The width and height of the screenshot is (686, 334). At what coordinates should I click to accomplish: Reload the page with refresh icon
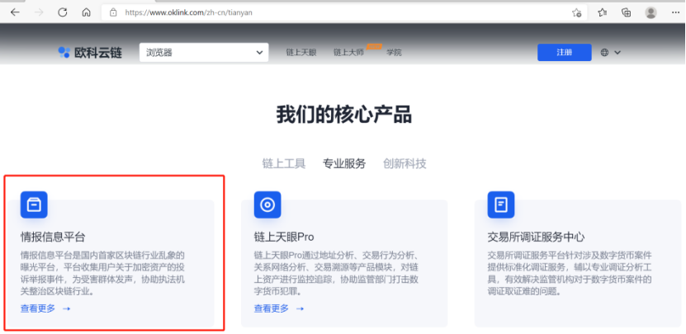click(x=63, y=12)
